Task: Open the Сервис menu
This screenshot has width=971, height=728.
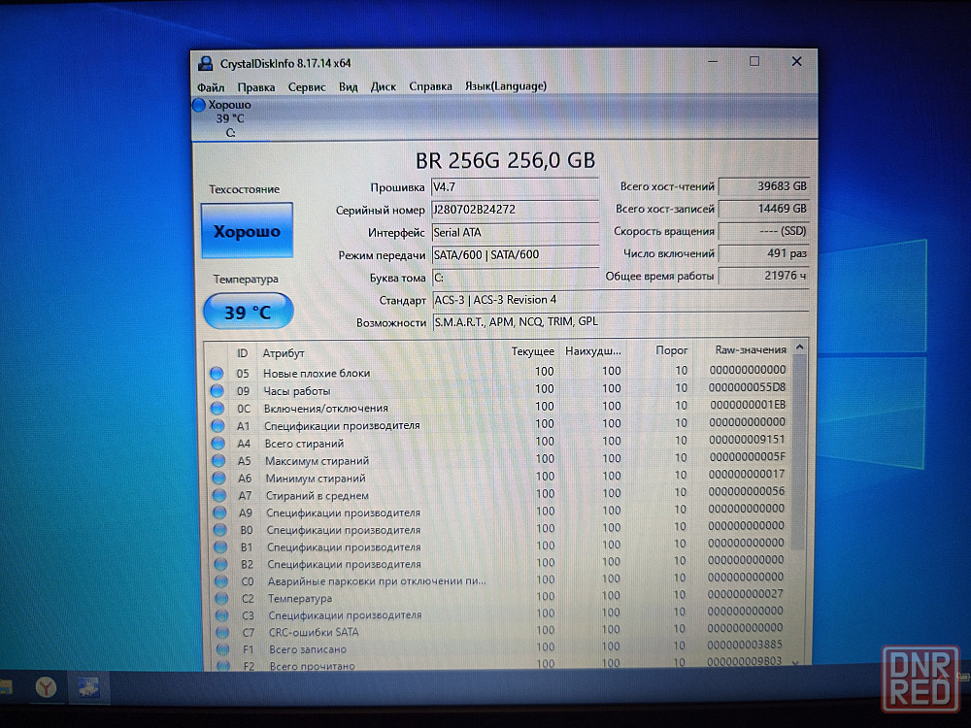Action: pyautogui.click(x=307, y=86)
